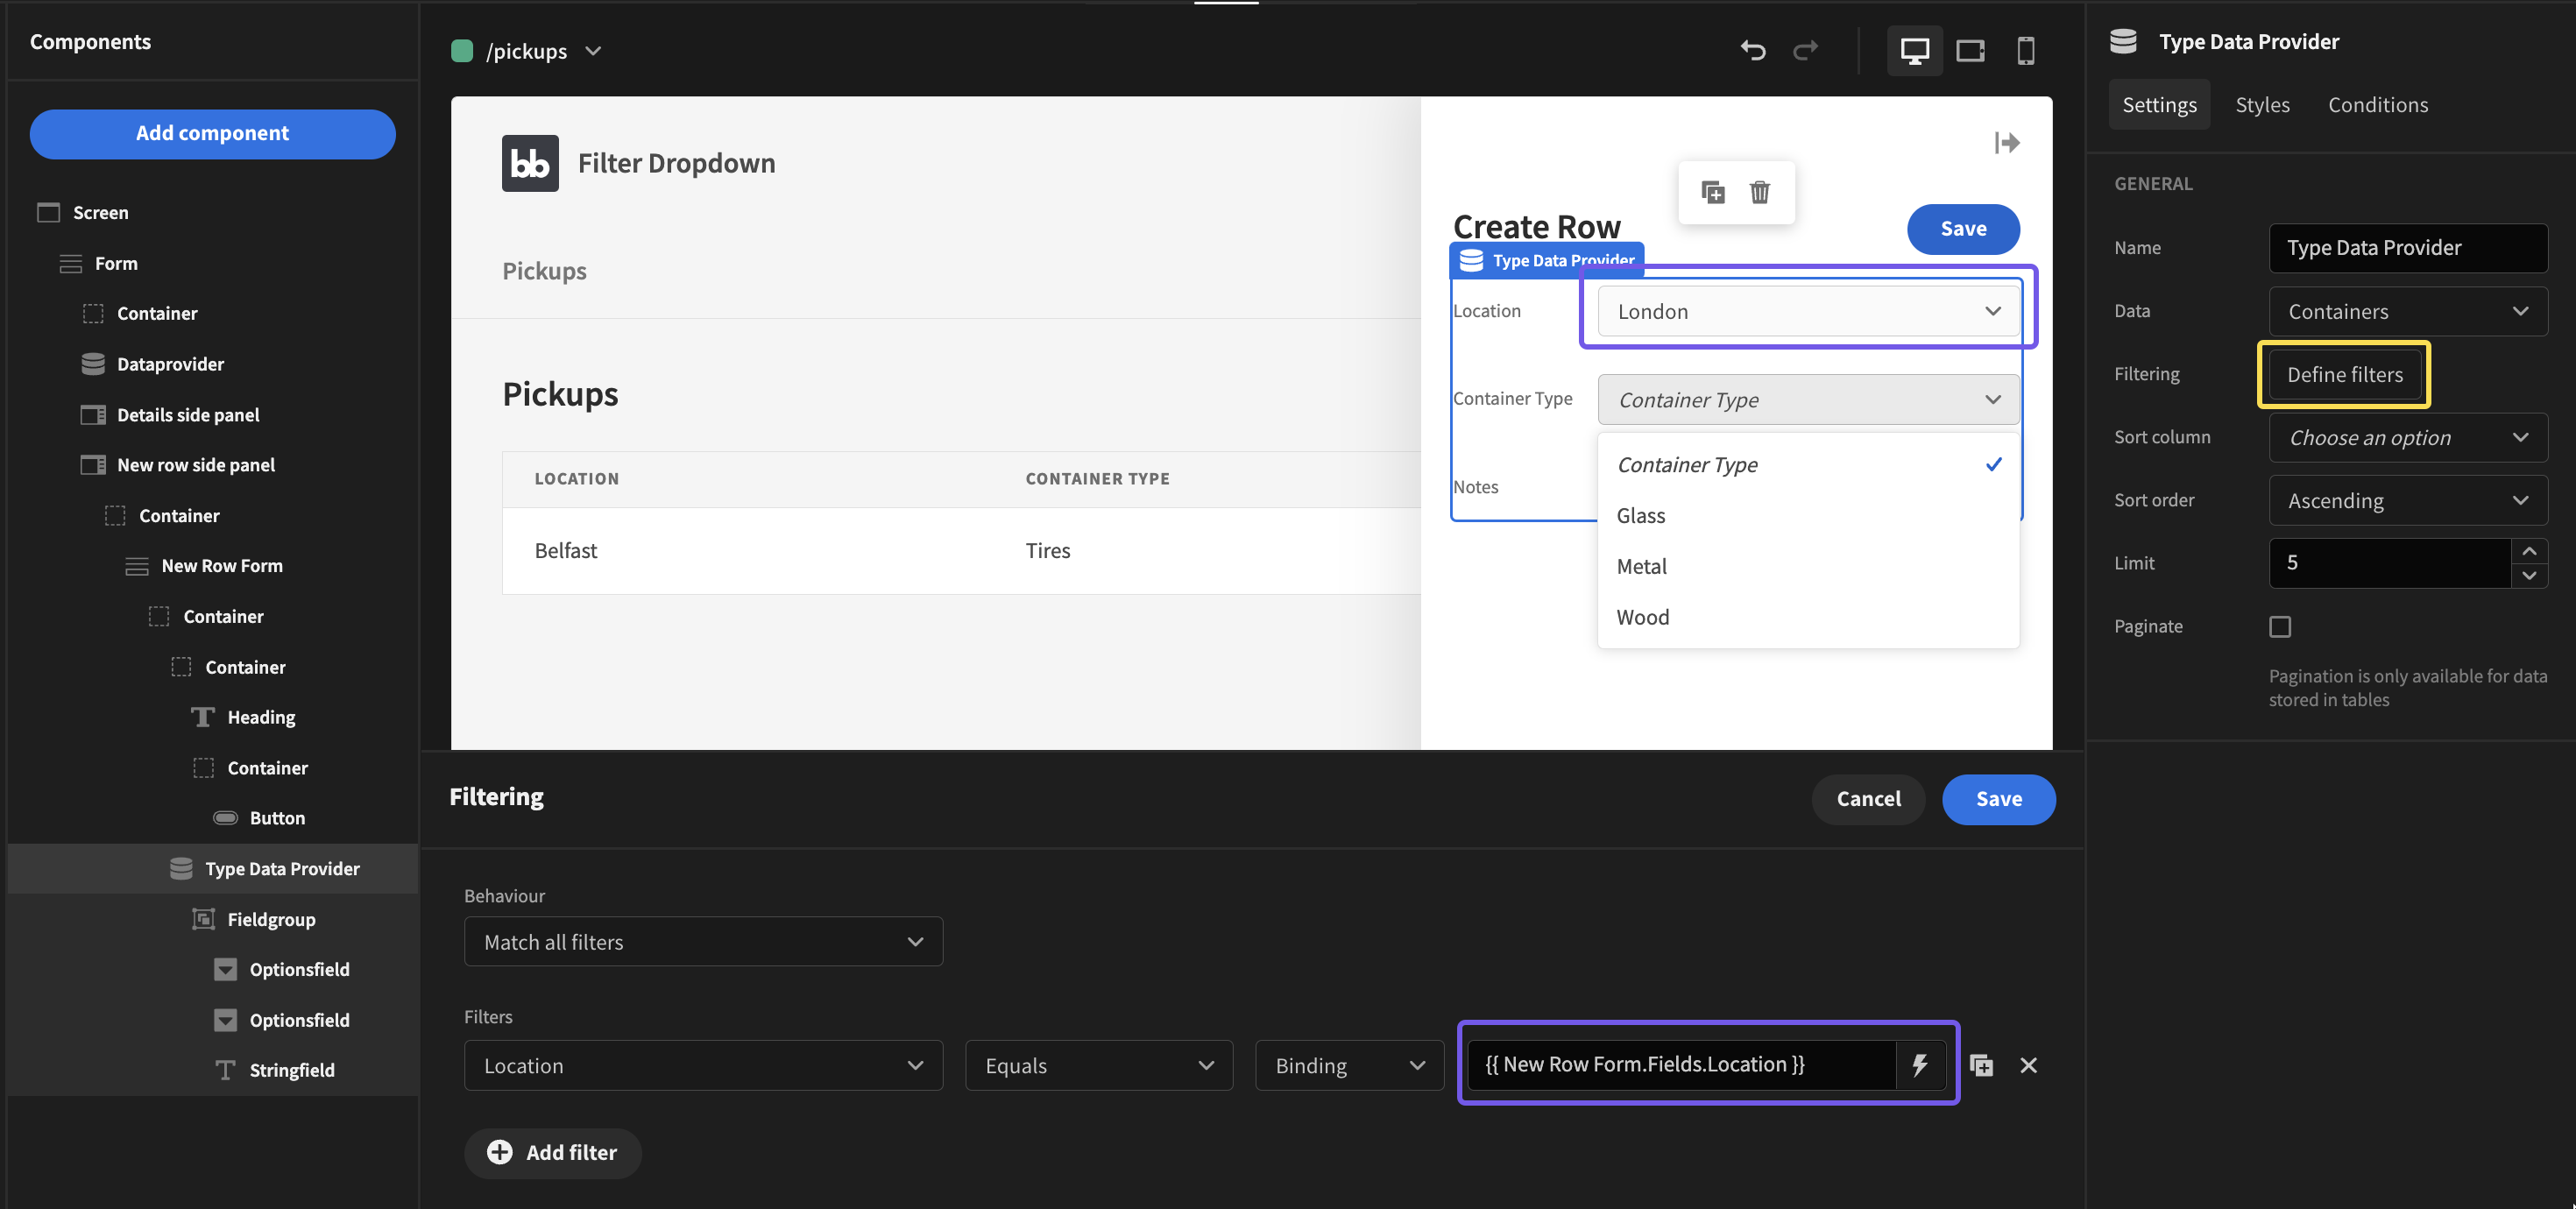Click the Add filter button
Image resolution: width=2576 pixels, height=1209 pixels.
pos(552,1152)
